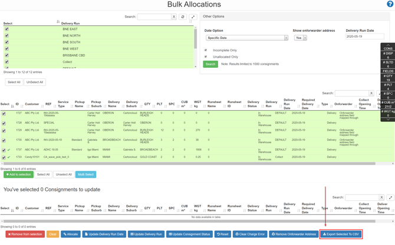Toggle consignment 1737 row checkbox
This screenshot has height=245, width=395.
[4, 150]
